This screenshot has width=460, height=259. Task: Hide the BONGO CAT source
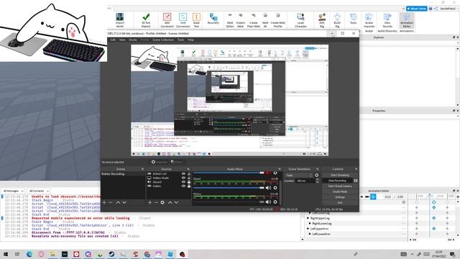183,174
